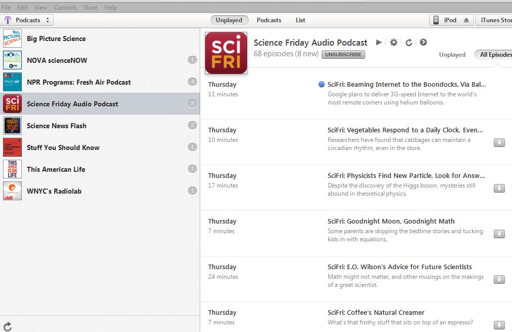Select Stuff You Should Know podcast
Screen dimensions: 512x332
(x=100, y=147)
